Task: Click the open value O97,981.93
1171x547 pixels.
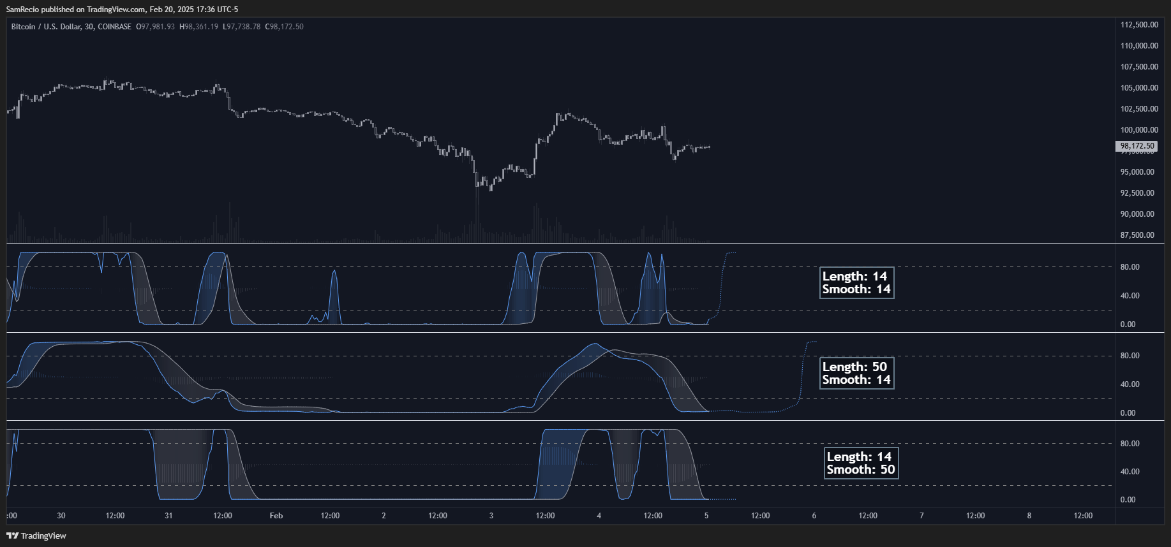Action: point(155,27)
